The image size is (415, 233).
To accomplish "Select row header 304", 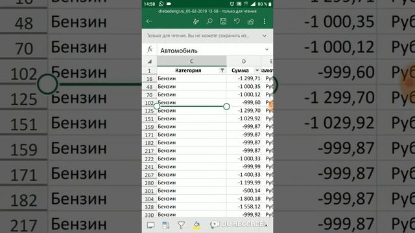I will (149, 199).
